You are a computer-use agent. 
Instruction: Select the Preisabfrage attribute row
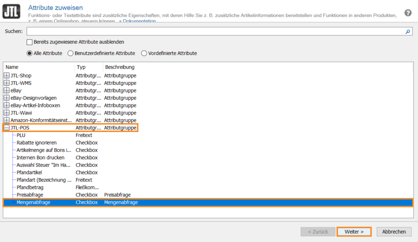(x=29, y=195)
